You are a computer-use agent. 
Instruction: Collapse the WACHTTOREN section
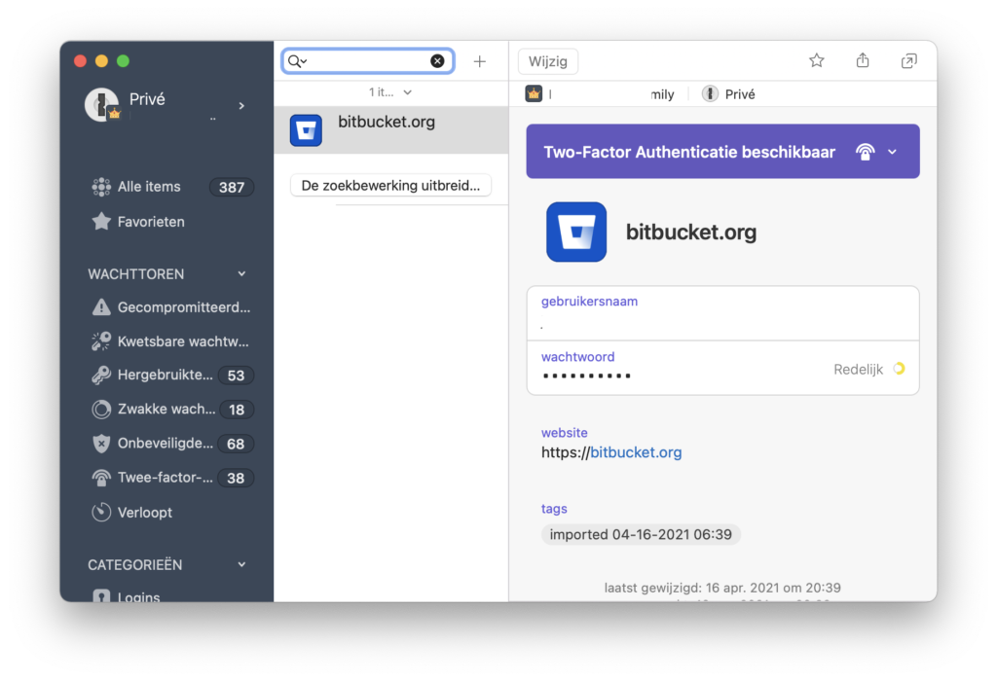click(x=241, y=273)
